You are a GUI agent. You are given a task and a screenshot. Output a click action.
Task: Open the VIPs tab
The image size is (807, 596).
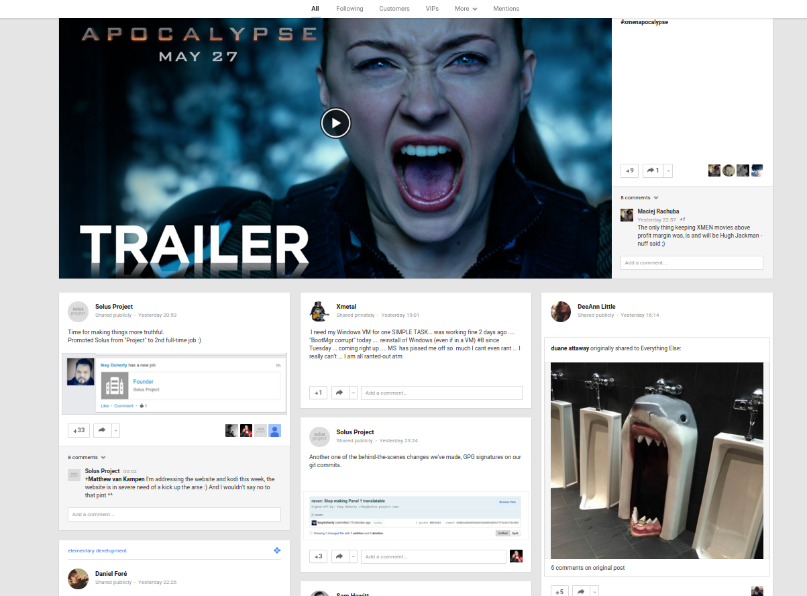(432, 9)
